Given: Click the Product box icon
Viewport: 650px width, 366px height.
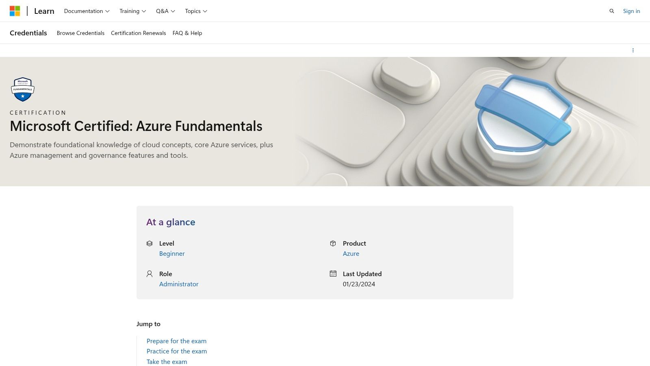Looking at the screenshot, I should (x=332, y=243).
